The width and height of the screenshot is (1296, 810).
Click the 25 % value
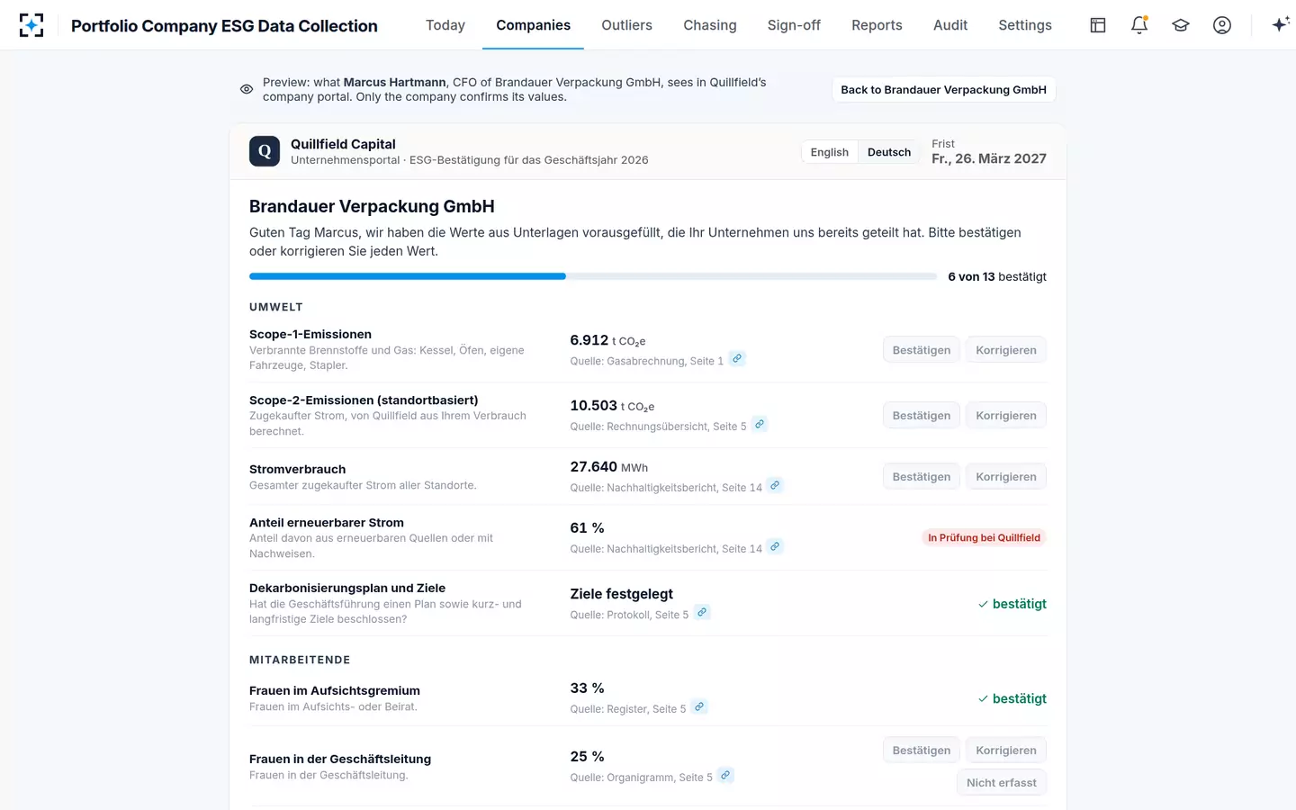pos(587,757)
